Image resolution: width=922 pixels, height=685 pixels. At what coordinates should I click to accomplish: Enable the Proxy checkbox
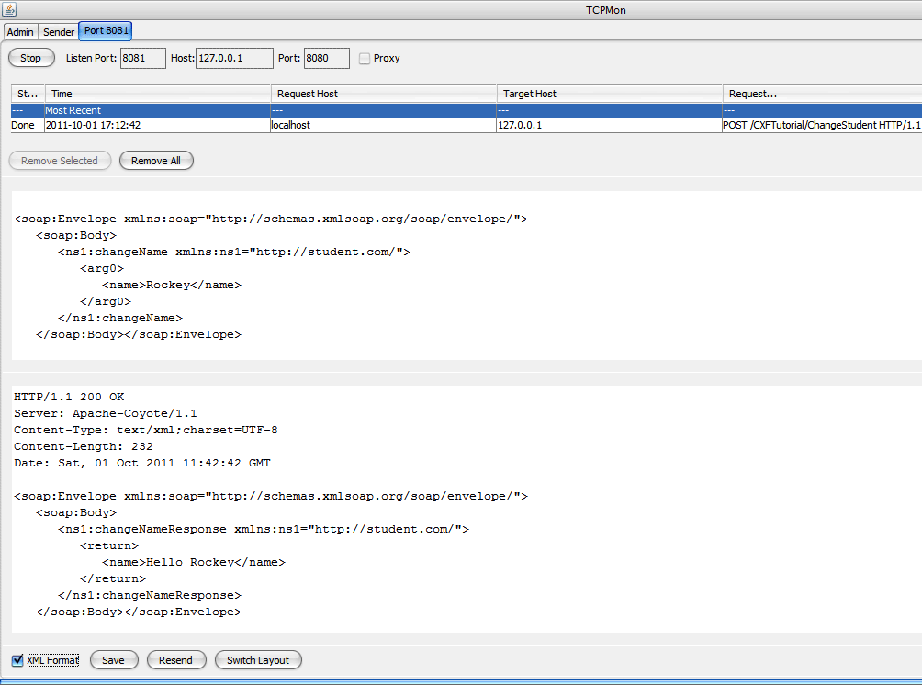[x=365, y=59]
